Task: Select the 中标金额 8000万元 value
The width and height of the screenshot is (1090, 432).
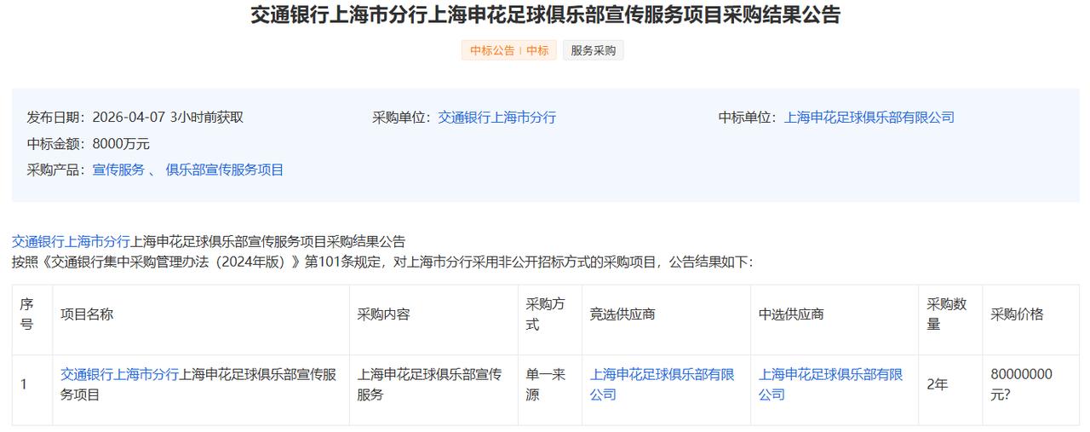Action: click(121, 143)
